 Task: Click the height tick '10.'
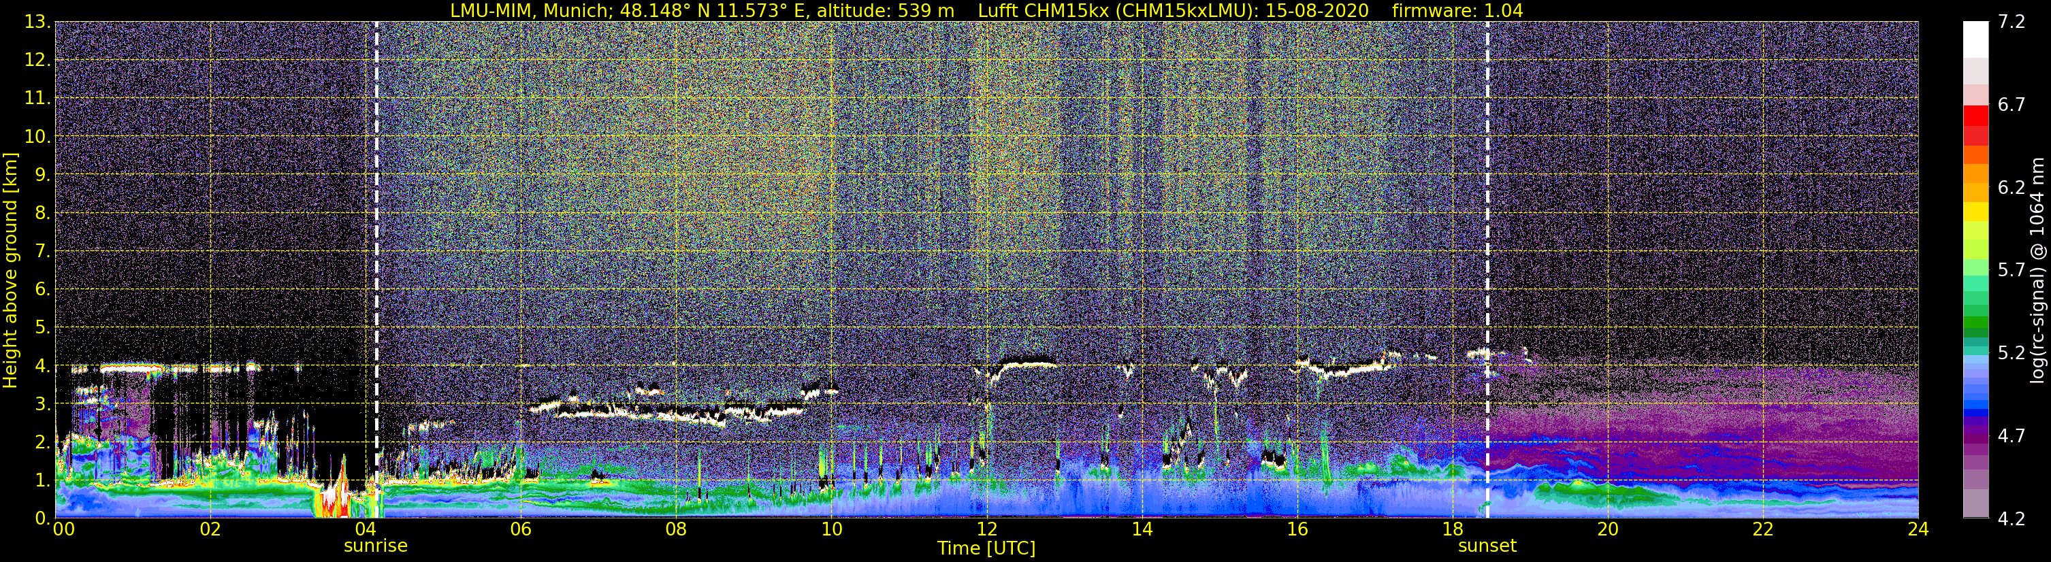pyautogui.click(x=37, y=137)
